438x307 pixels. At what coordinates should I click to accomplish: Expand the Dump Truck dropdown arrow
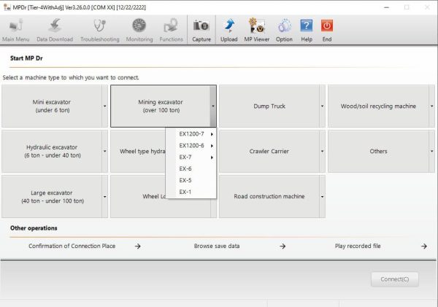click(323, 106)
